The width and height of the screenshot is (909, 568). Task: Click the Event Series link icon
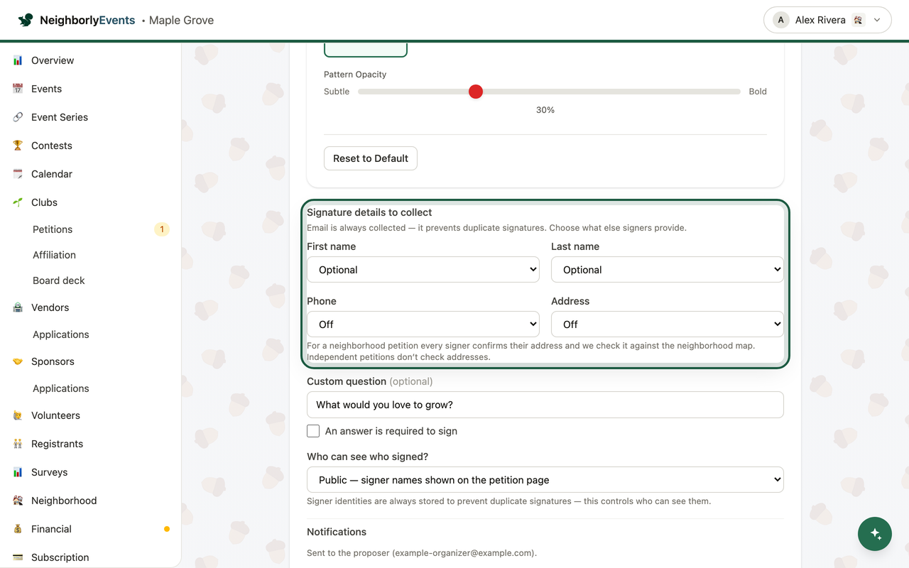(18, 117)
